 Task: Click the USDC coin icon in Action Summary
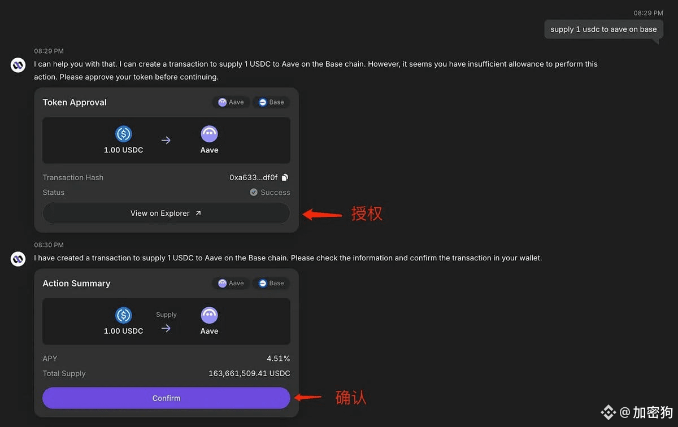pos(124,315)
